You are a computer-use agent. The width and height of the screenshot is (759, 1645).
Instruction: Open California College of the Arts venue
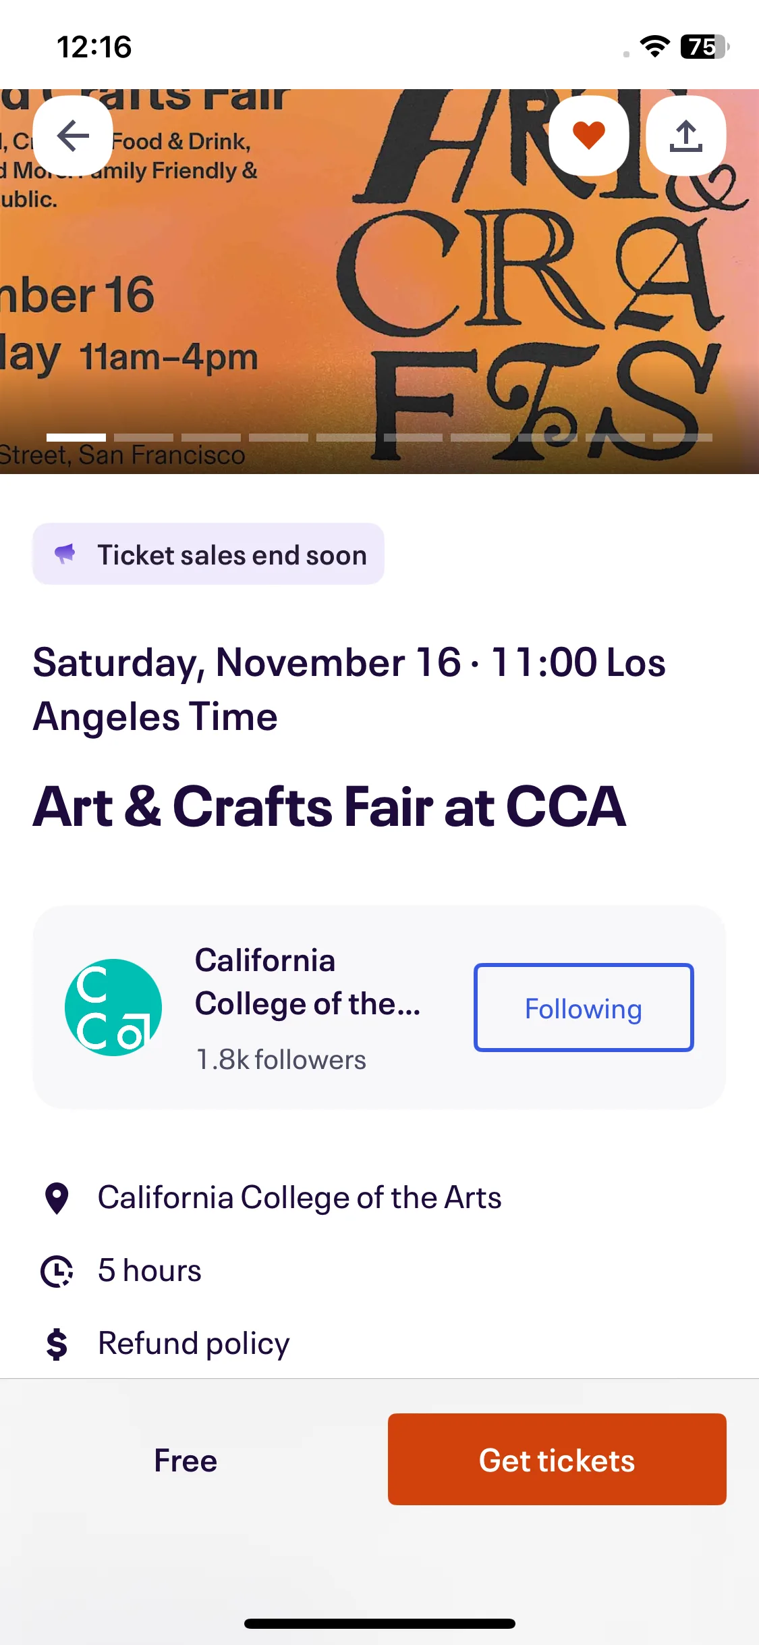(300, 1198)
